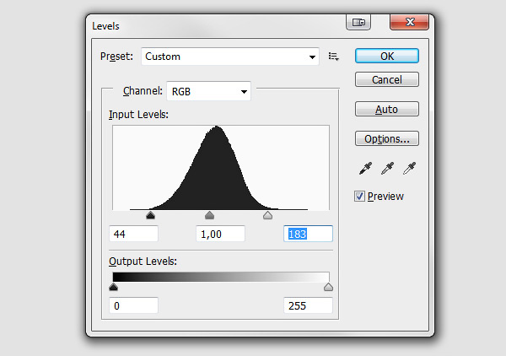Open the Preset dropdown showing Custom
The image size is (506, 356).
coord(230,57)
